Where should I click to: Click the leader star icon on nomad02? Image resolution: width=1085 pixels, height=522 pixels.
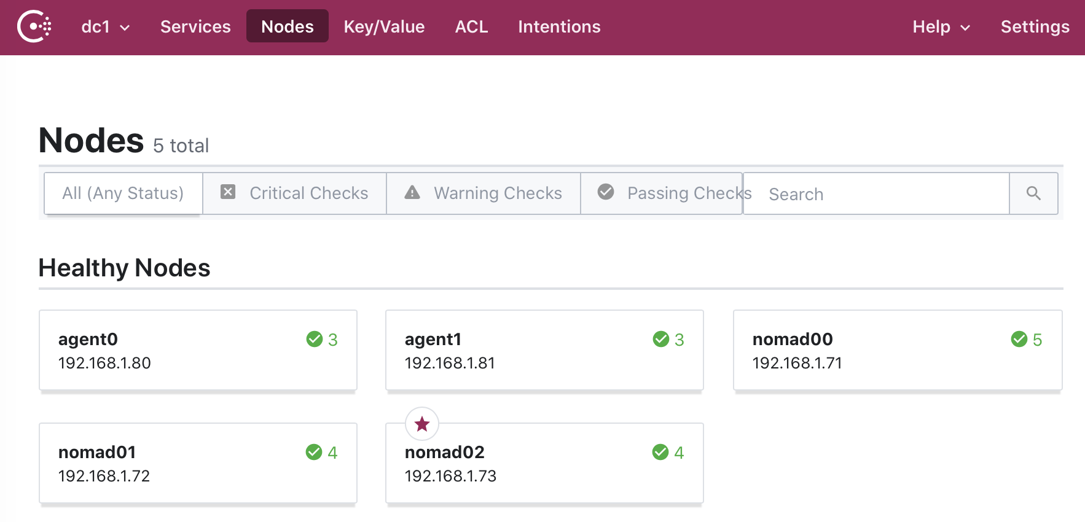(422, 424)
